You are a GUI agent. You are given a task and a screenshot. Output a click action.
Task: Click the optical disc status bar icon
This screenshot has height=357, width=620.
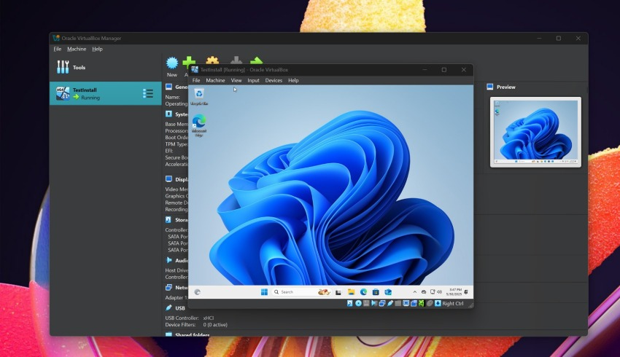click(358, 303)
